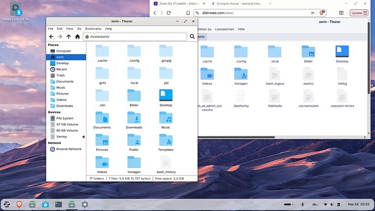This screenshot has height=211, width=375.
Task: Open Settings gear on the taskbar
Action: (85, 204)
